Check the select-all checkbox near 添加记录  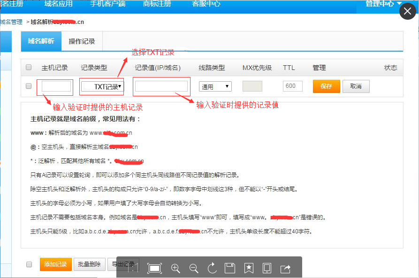click(28, 264)
